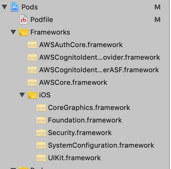
Task: Click the AWSCore.framework toolbox icon
Action: tap(32, 82)
